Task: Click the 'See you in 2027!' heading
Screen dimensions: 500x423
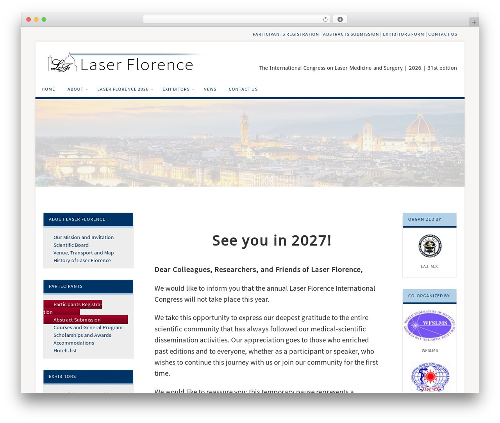Action: 272,240
